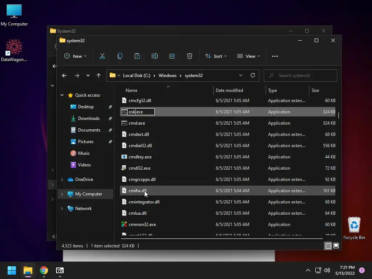Viewport: 372px width, 279px height.
Task: Open network status tray icon
Action: point(318,270)
